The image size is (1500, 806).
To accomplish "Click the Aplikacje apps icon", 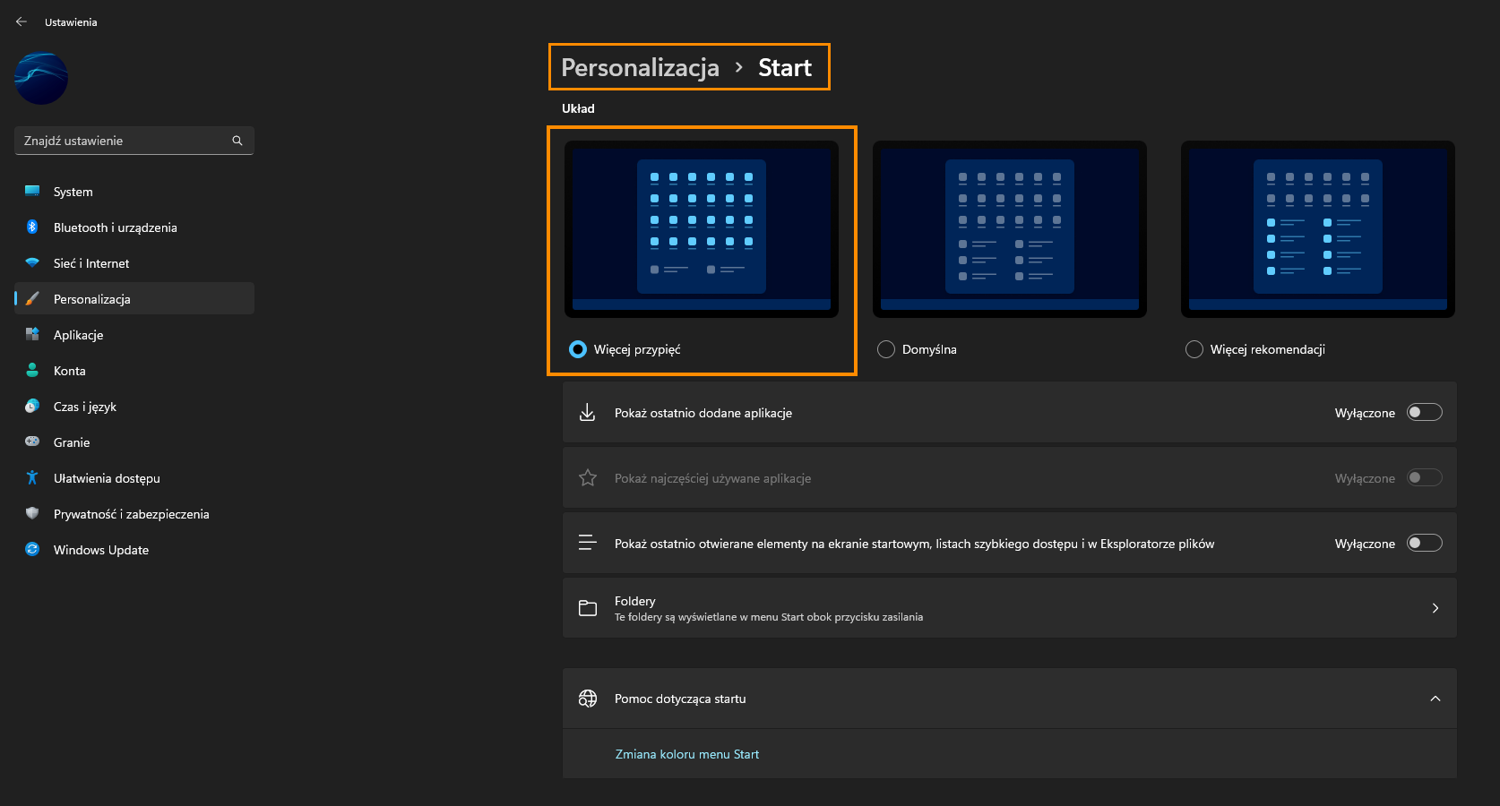I will (x=32, y=334).
